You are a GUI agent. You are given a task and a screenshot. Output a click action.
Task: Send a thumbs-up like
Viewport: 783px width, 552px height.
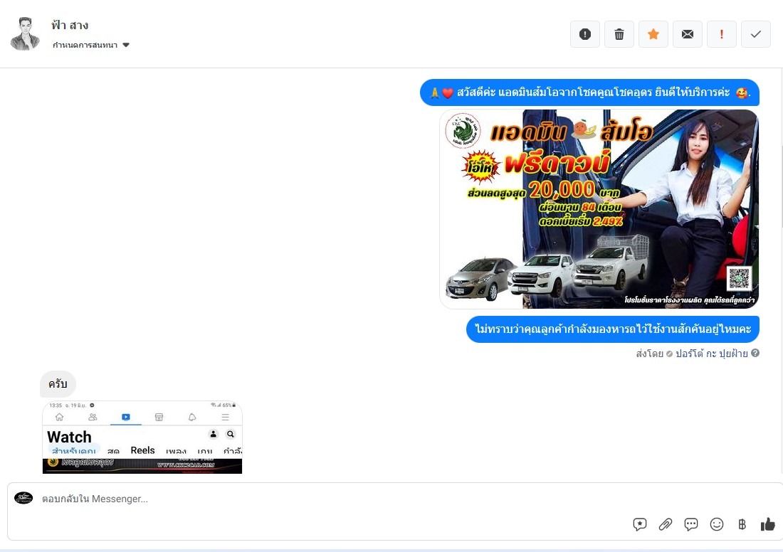tap(768, 524)
